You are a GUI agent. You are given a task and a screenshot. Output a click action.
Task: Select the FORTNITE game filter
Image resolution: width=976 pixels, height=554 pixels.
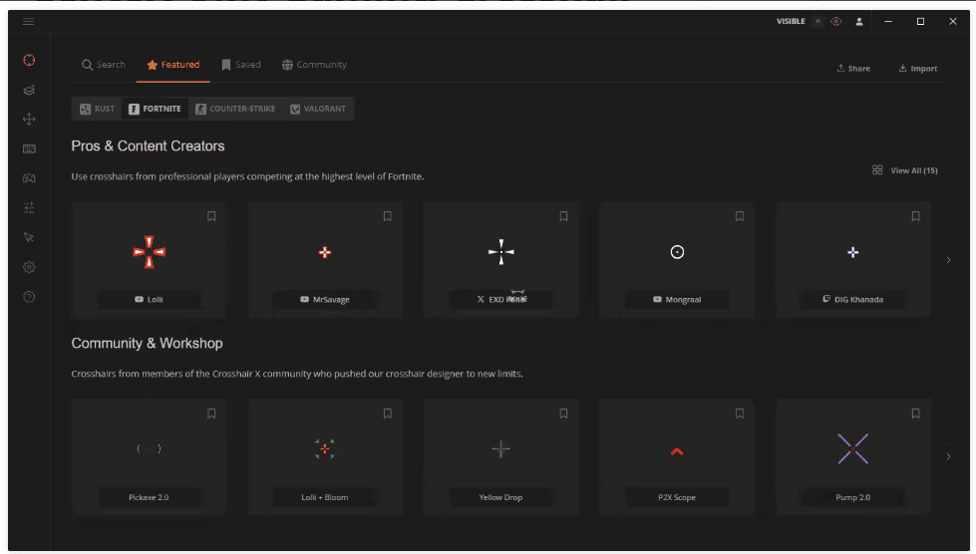point(155,109)
